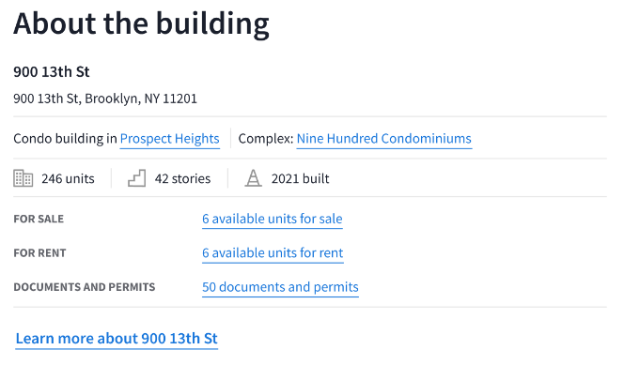View 6 available units for sale
Image resolution: width=624 pixels, height=365 pixels.
[273, 219]
